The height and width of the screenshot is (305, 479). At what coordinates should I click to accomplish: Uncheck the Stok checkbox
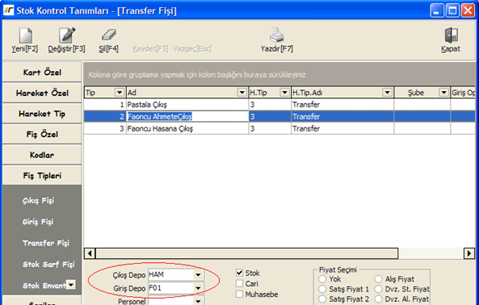tap(239, 273)
